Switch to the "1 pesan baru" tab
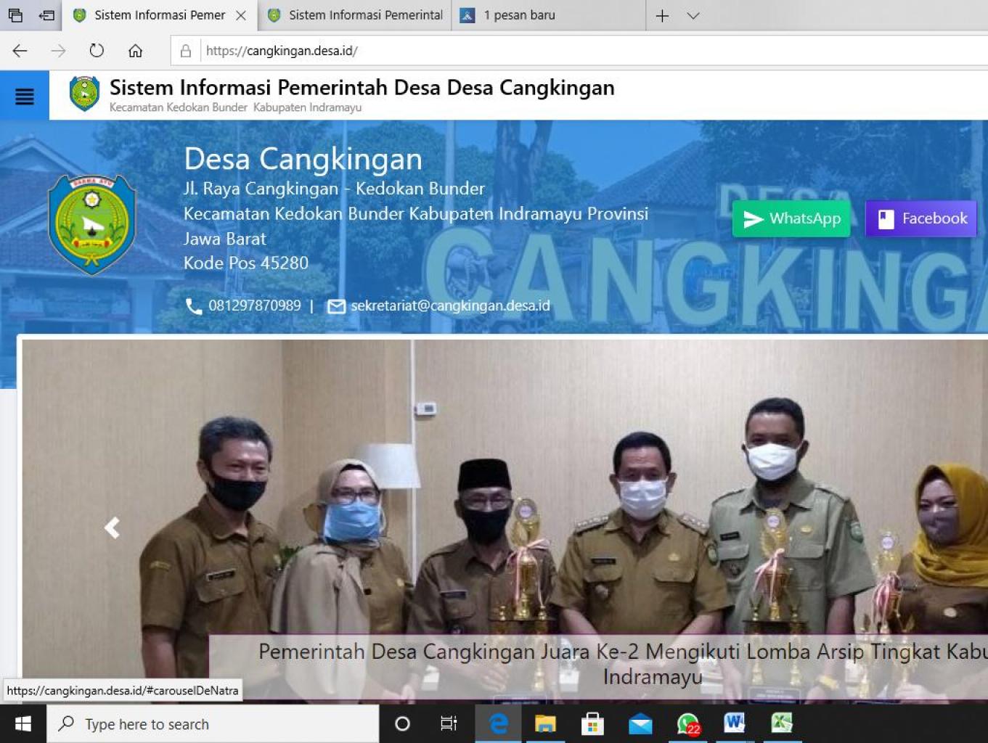Screen dimensions: 988x743 (519, 15)
